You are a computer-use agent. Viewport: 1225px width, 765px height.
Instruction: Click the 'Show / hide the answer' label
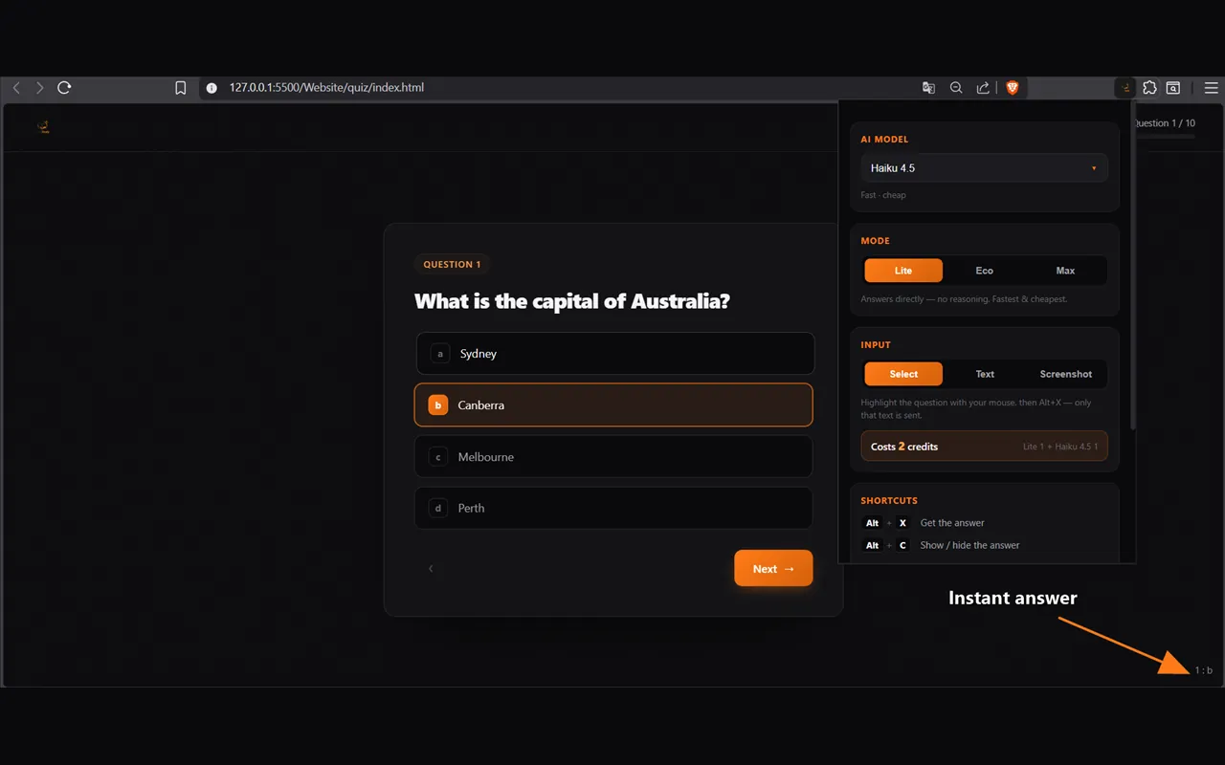coord(969,545)
